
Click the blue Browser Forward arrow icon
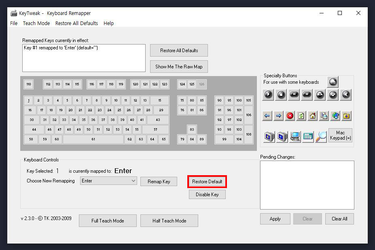[279, 116]
